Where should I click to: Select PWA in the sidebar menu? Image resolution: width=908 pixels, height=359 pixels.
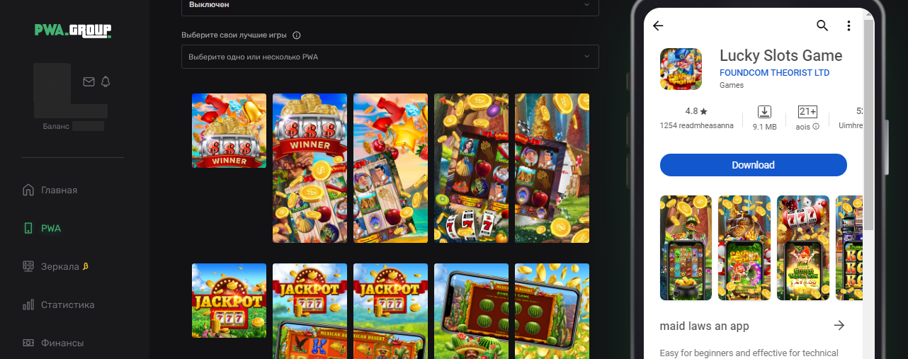click(42, 229)
